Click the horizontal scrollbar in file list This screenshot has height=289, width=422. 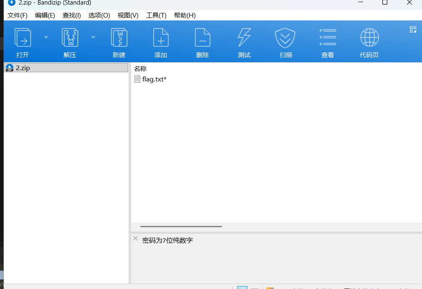(181, 227)
